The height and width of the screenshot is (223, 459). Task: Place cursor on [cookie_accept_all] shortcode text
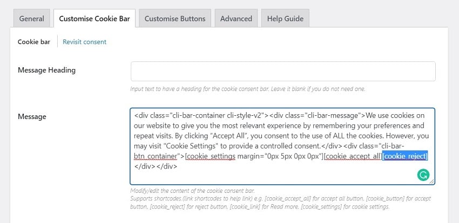tap(353, 156)
